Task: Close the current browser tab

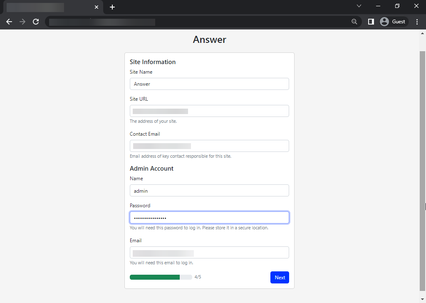Action: point(97,7)
